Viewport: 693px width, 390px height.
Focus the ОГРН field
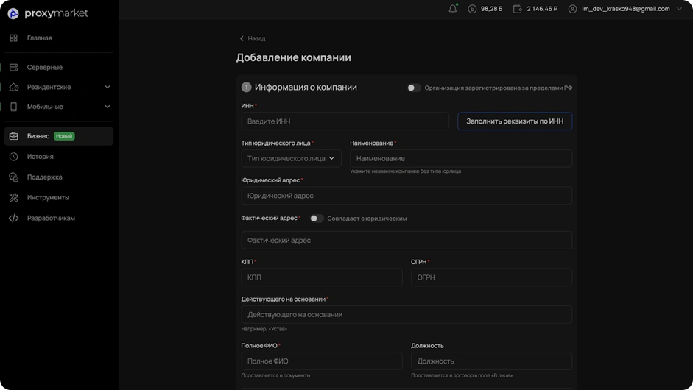[x=491, y=277]
